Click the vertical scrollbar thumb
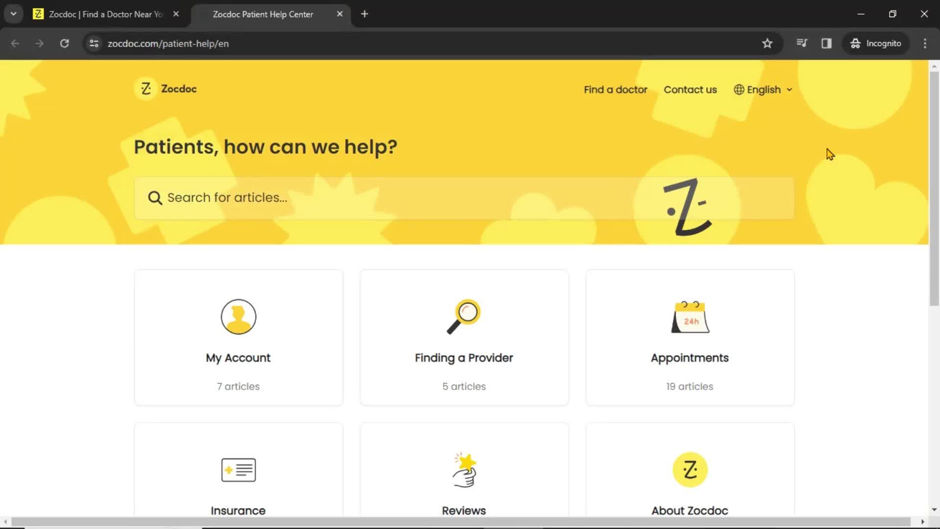The height and width of the screenshot is (529, 940). coord(934,189)
